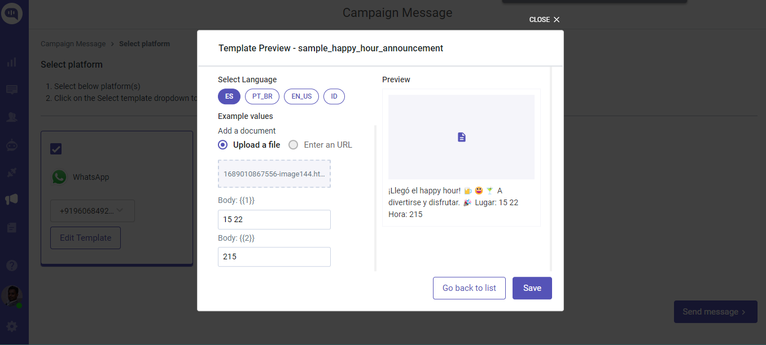Open the templates document icon in sidebar
The height and width of the screenshot is (345, 766).
(x=12, y=227)
